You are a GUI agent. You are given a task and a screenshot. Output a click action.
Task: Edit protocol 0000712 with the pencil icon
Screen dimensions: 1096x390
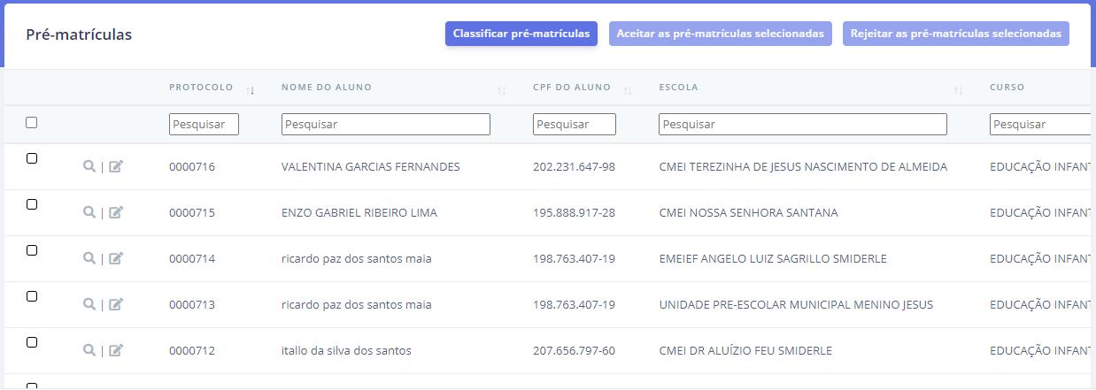click(116, 350)
